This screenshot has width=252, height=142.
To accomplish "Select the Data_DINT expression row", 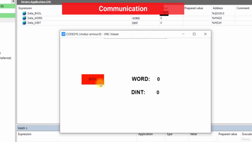I will click(x=134, y=23).
